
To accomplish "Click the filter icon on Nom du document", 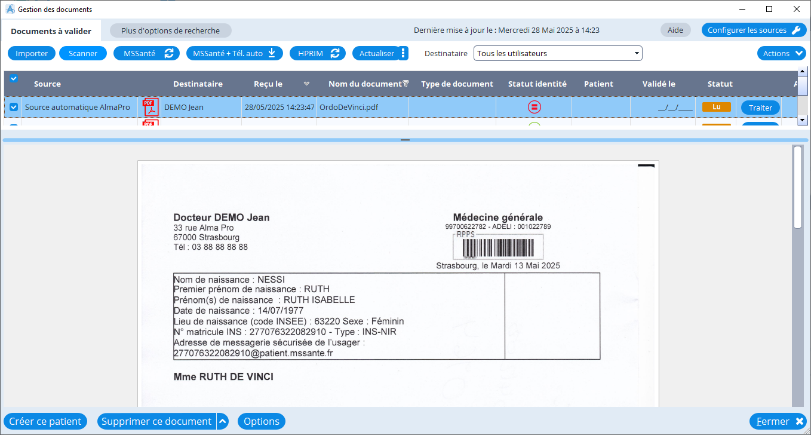I will click(406, 84).
